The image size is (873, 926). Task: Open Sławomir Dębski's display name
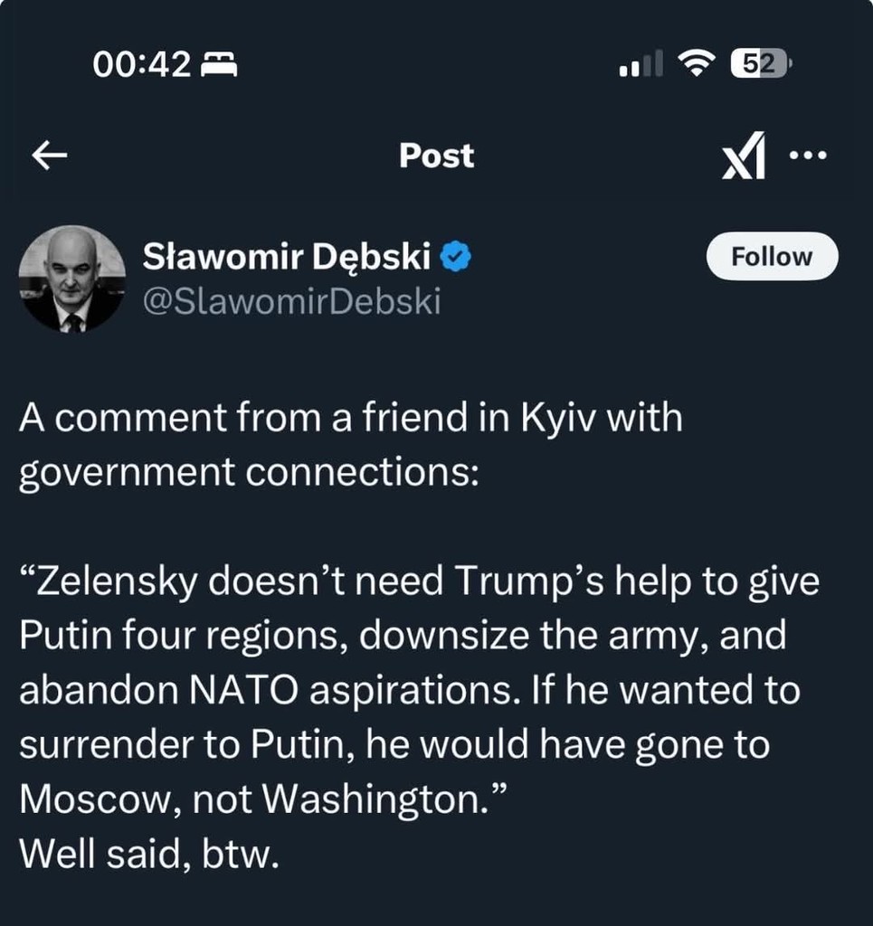[x=287, y=259]
